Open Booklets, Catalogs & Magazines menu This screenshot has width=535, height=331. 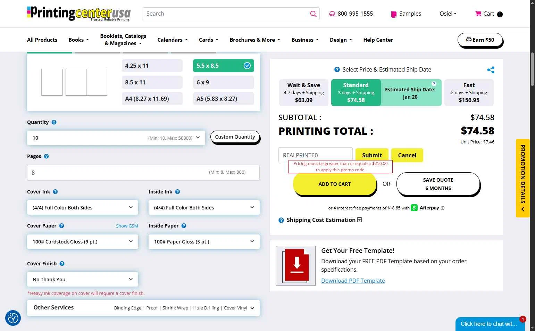[x=123, y=40]
